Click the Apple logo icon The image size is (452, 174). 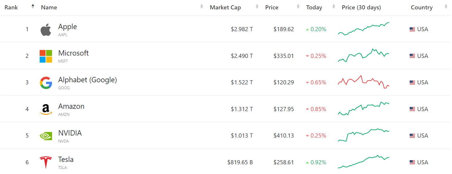click(46, 30)
